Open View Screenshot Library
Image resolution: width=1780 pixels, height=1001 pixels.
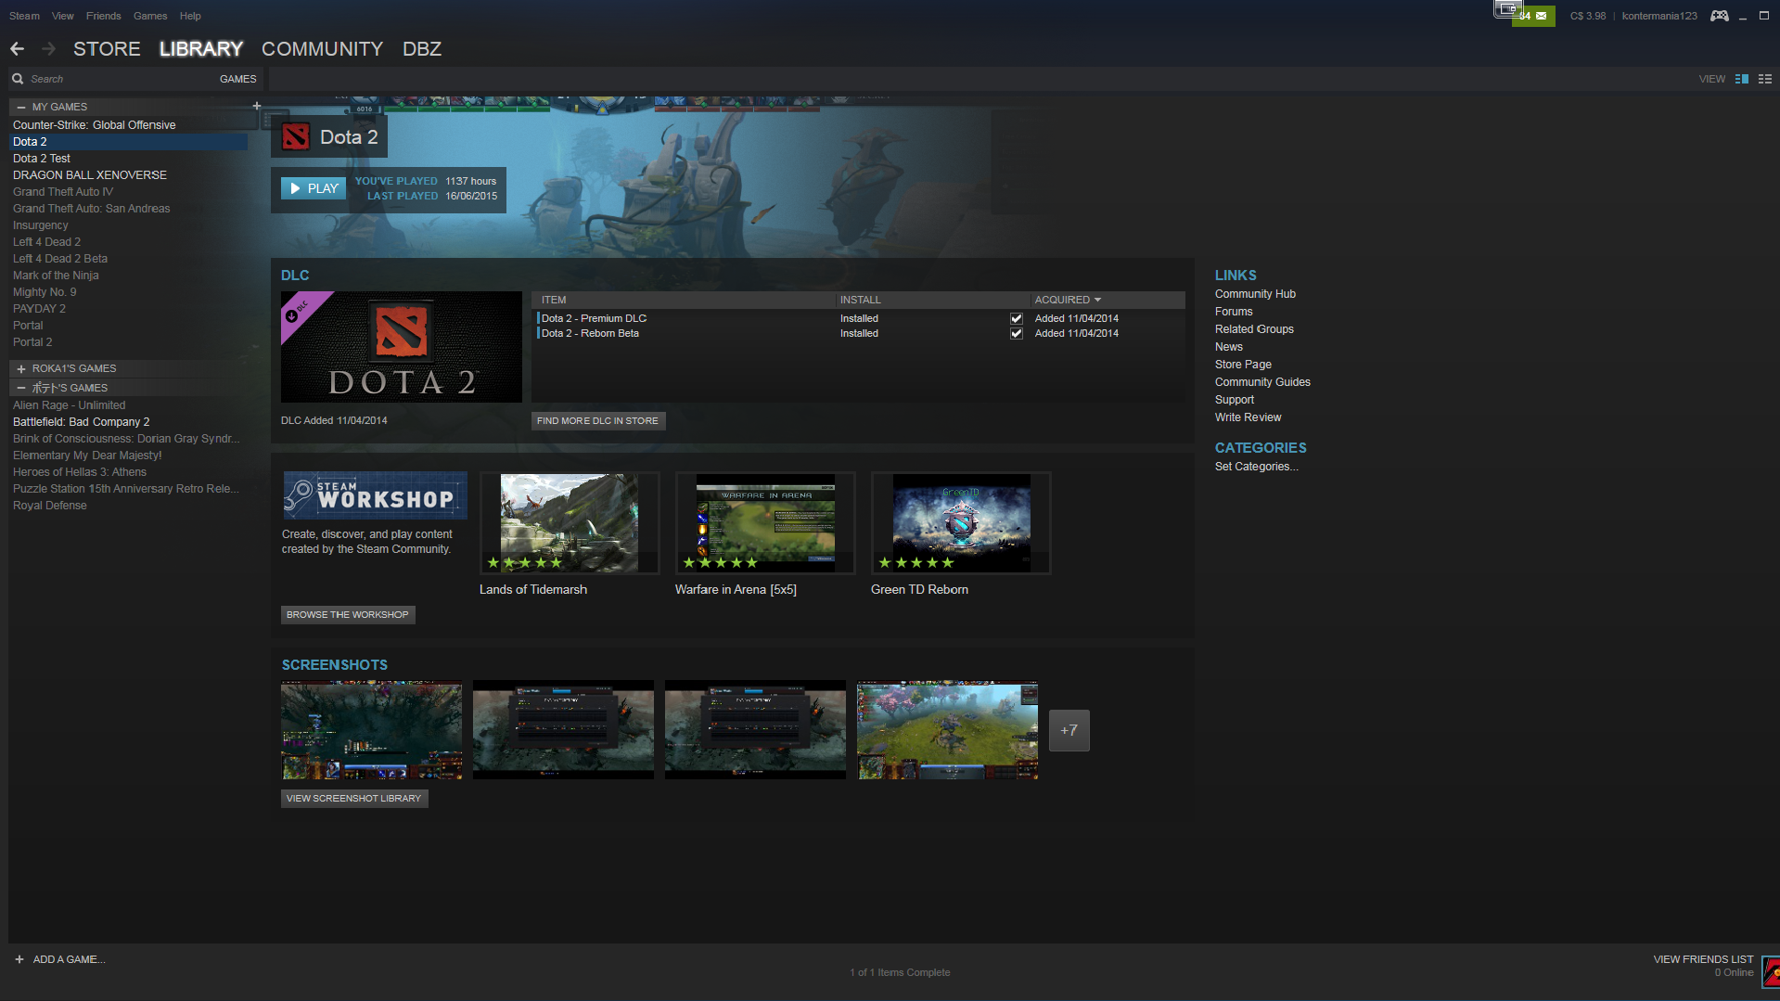click(x=354, y=798)
